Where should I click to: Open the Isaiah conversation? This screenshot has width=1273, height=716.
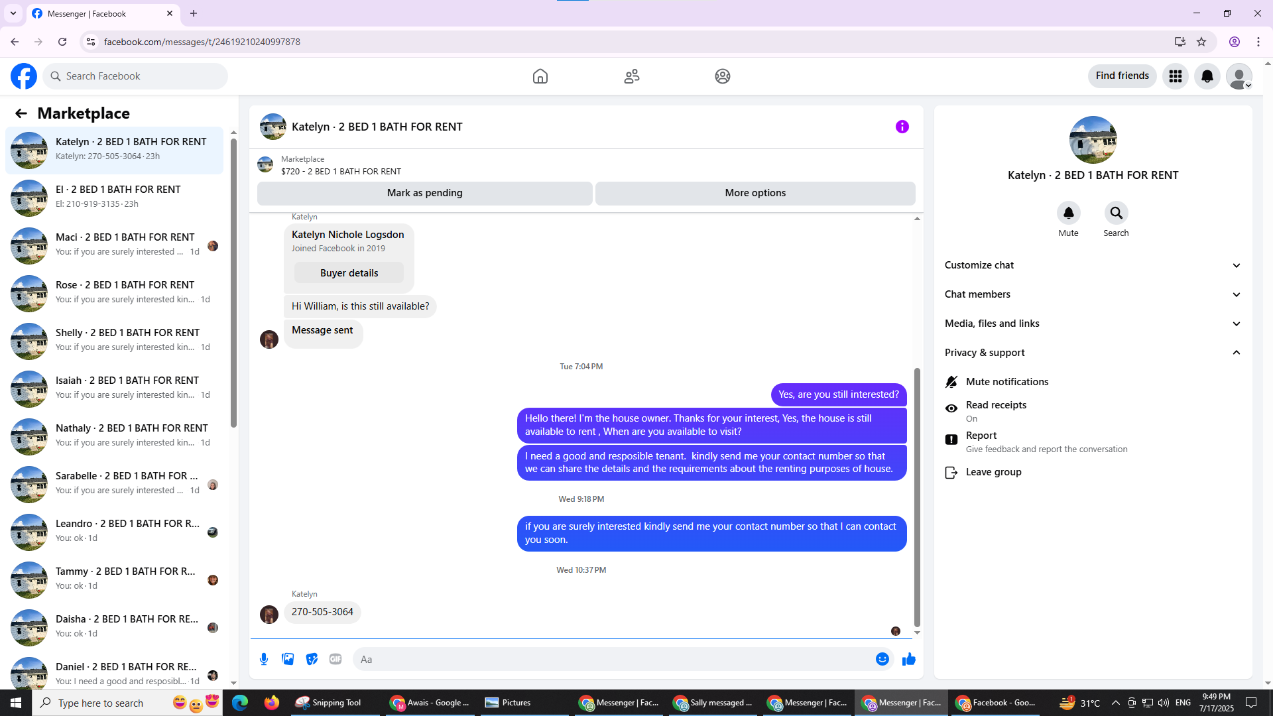pyautogui.click(x=114, y=389)
